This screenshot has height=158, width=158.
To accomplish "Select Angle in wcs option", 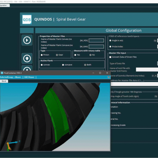I will coord(110,40).
